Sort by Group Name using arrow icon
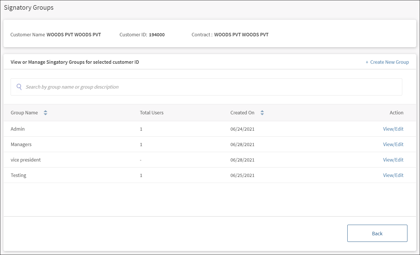Viewport: 420px width, 255px height. click(45, 113)
